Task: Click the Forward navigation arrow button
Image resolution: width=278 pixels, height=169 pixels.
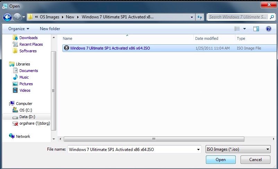Action: (x=17, y=17)
